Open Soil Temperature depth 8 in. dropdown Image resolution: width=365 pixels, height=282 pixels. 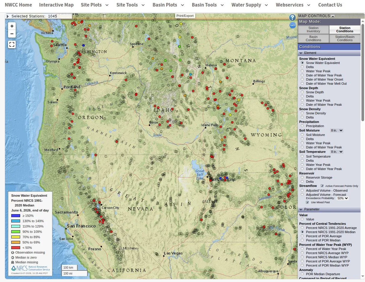(337, 152)
